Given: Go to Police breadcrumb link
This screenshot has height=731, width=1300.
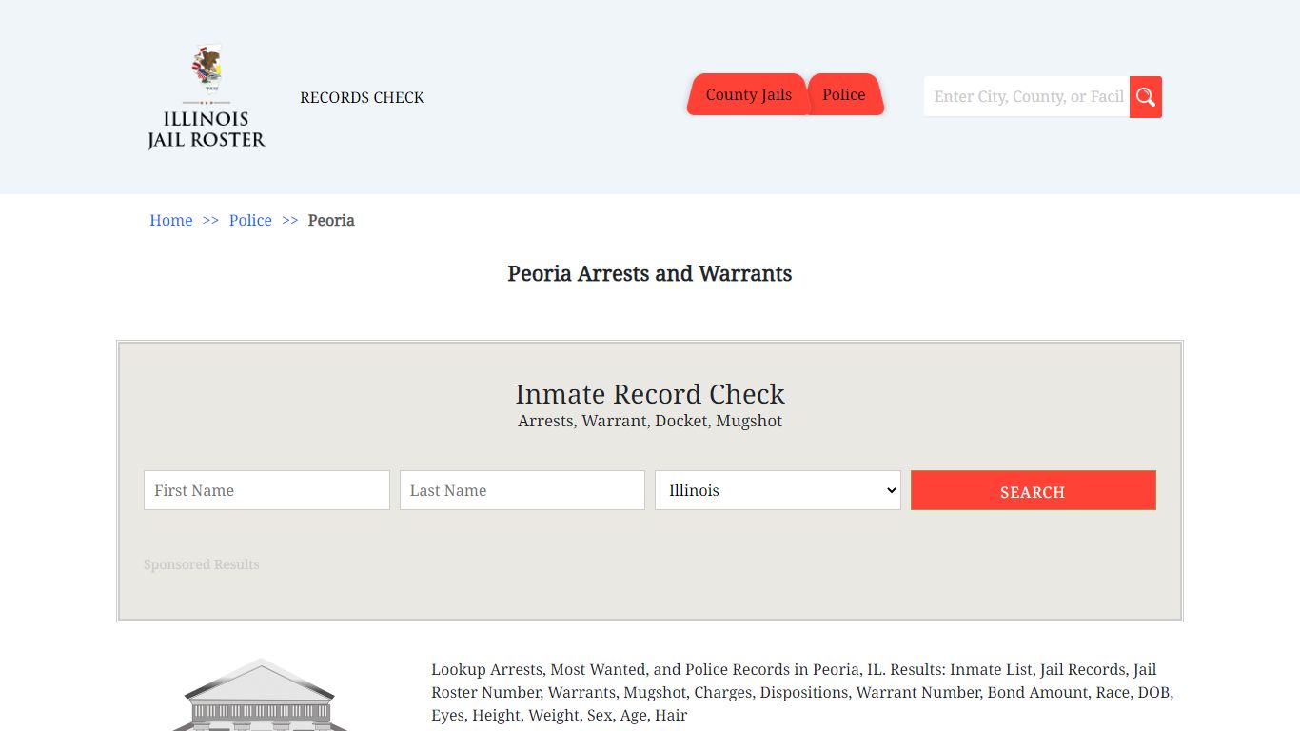Looking at the screenshot, I should pyautogui.click(x=250, y=220).
